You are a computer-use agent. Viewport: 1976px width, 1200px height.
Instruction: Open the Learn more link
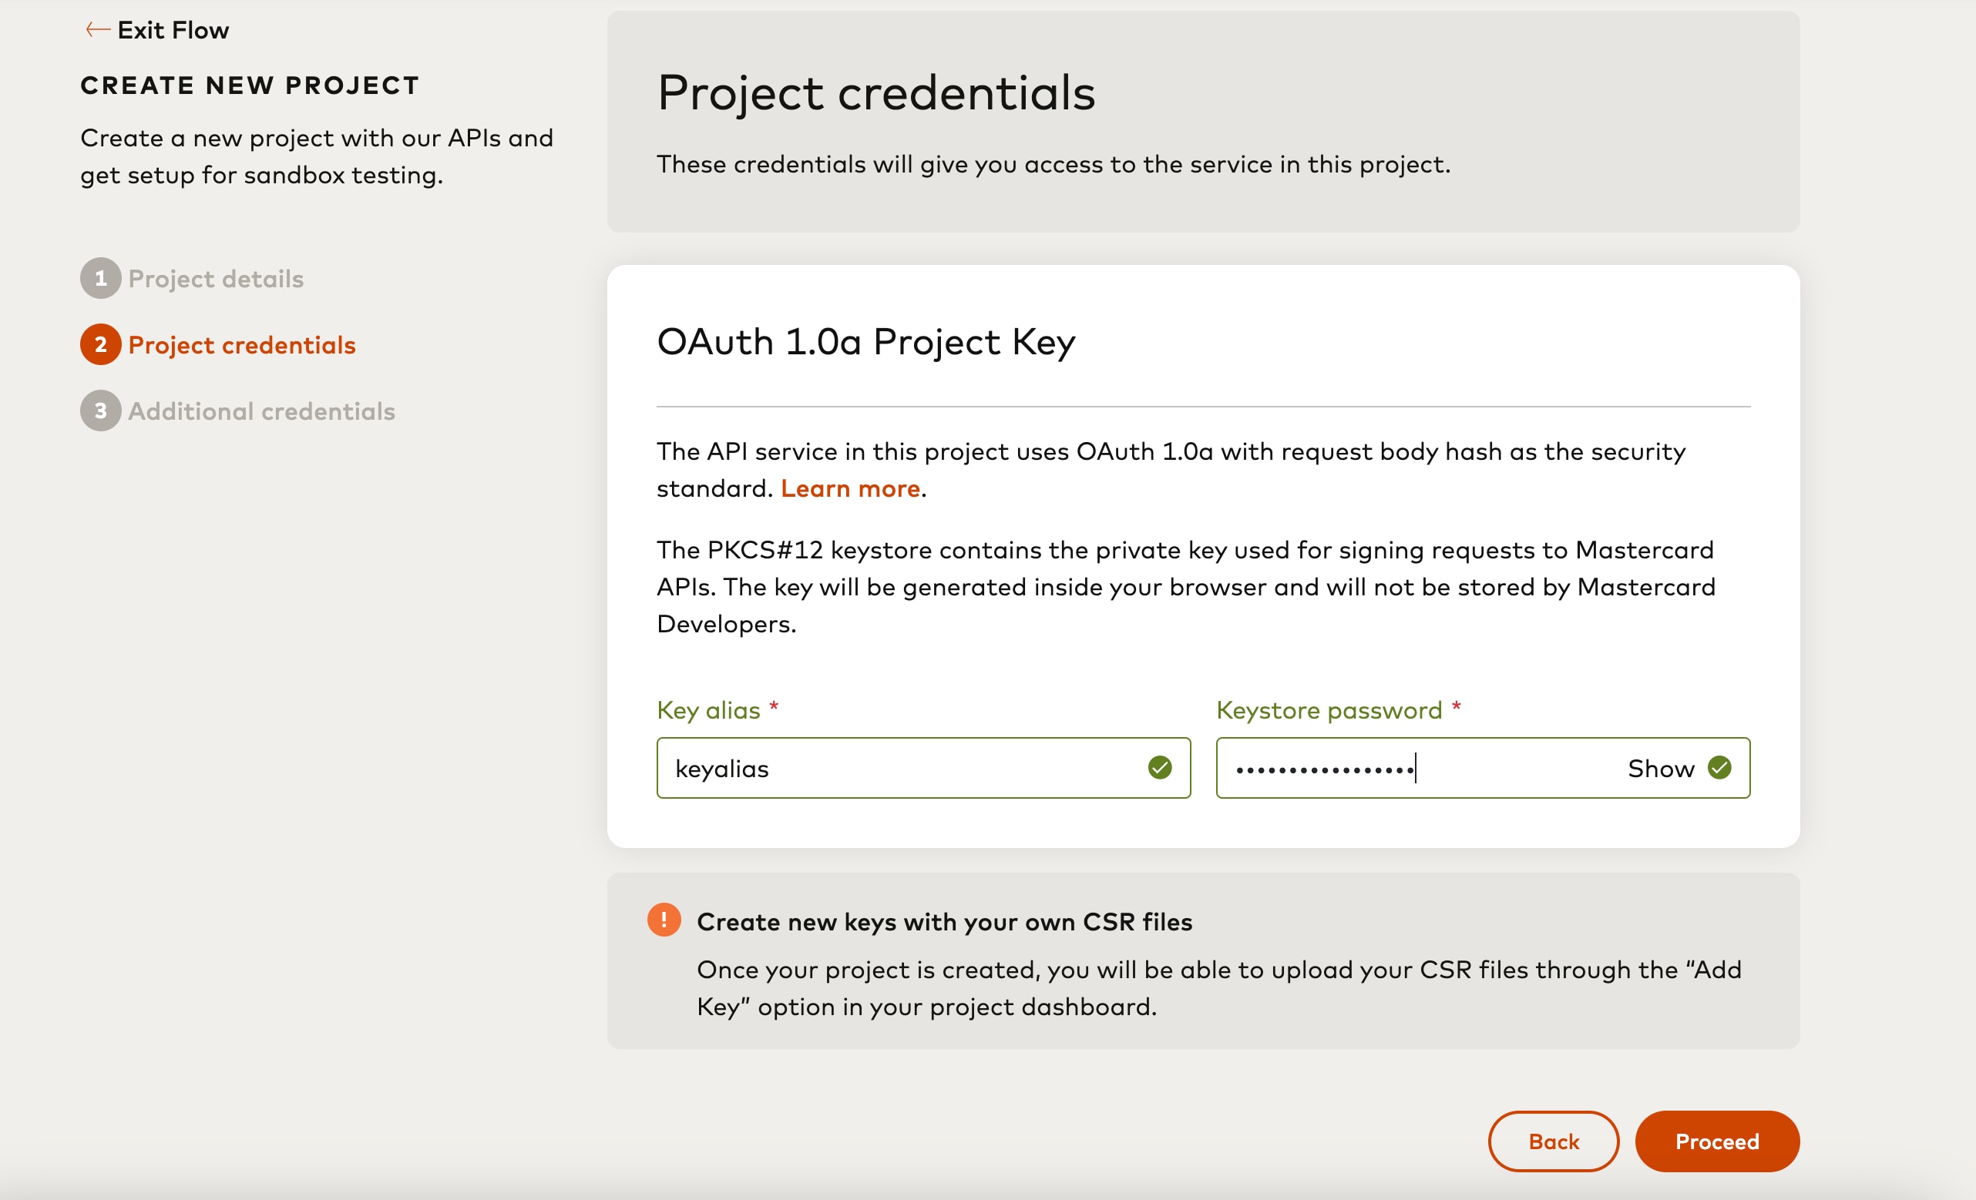coord(850,488)
